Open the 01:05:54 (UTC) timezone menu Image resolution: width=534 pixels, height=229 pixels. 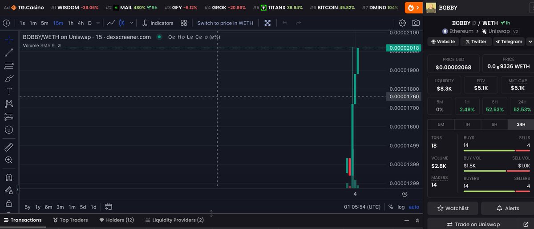tap(362, 207)
